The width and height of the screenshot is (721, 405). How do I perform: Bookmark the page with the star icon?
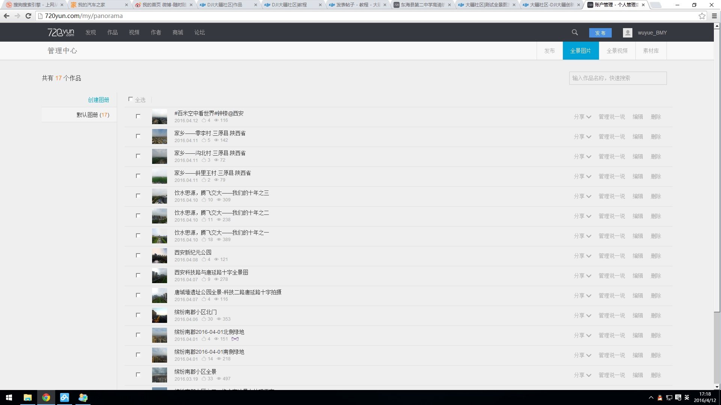tap(701, 16)
